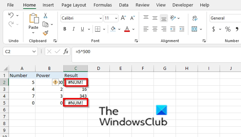This screenshot has height=137, width=241.
Task: Click the Undo arrow icon
Action: (11, 15)
